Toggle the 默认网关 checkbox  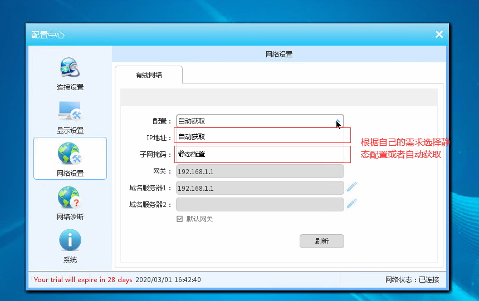point(180,219)
